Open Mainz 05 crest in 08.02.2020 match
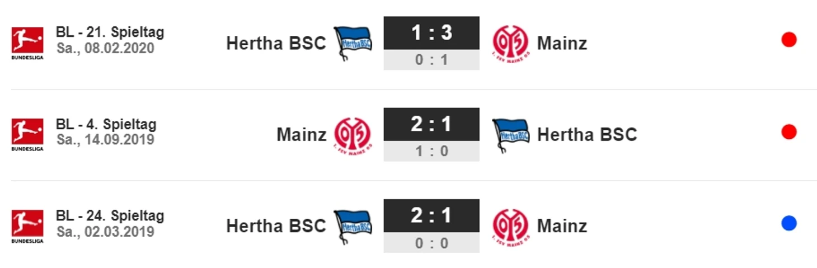This screenshot has height=268, width=817. [x=510, y=43]
